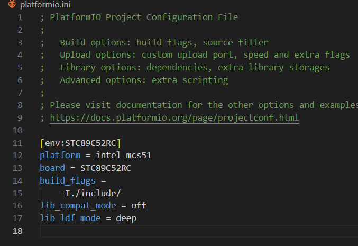Place cursor in empty line 18
Screen dimensions: 358x246
click(199, 231)
